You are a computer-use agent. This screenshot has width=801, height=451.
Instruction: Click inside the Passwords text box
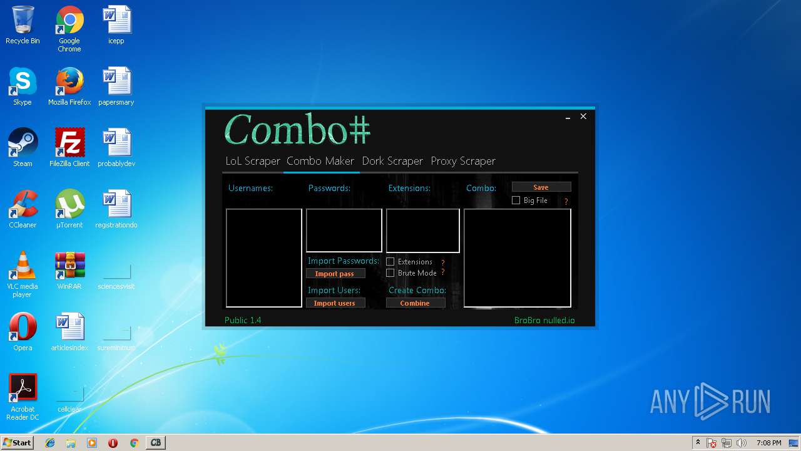click(344, 231)
